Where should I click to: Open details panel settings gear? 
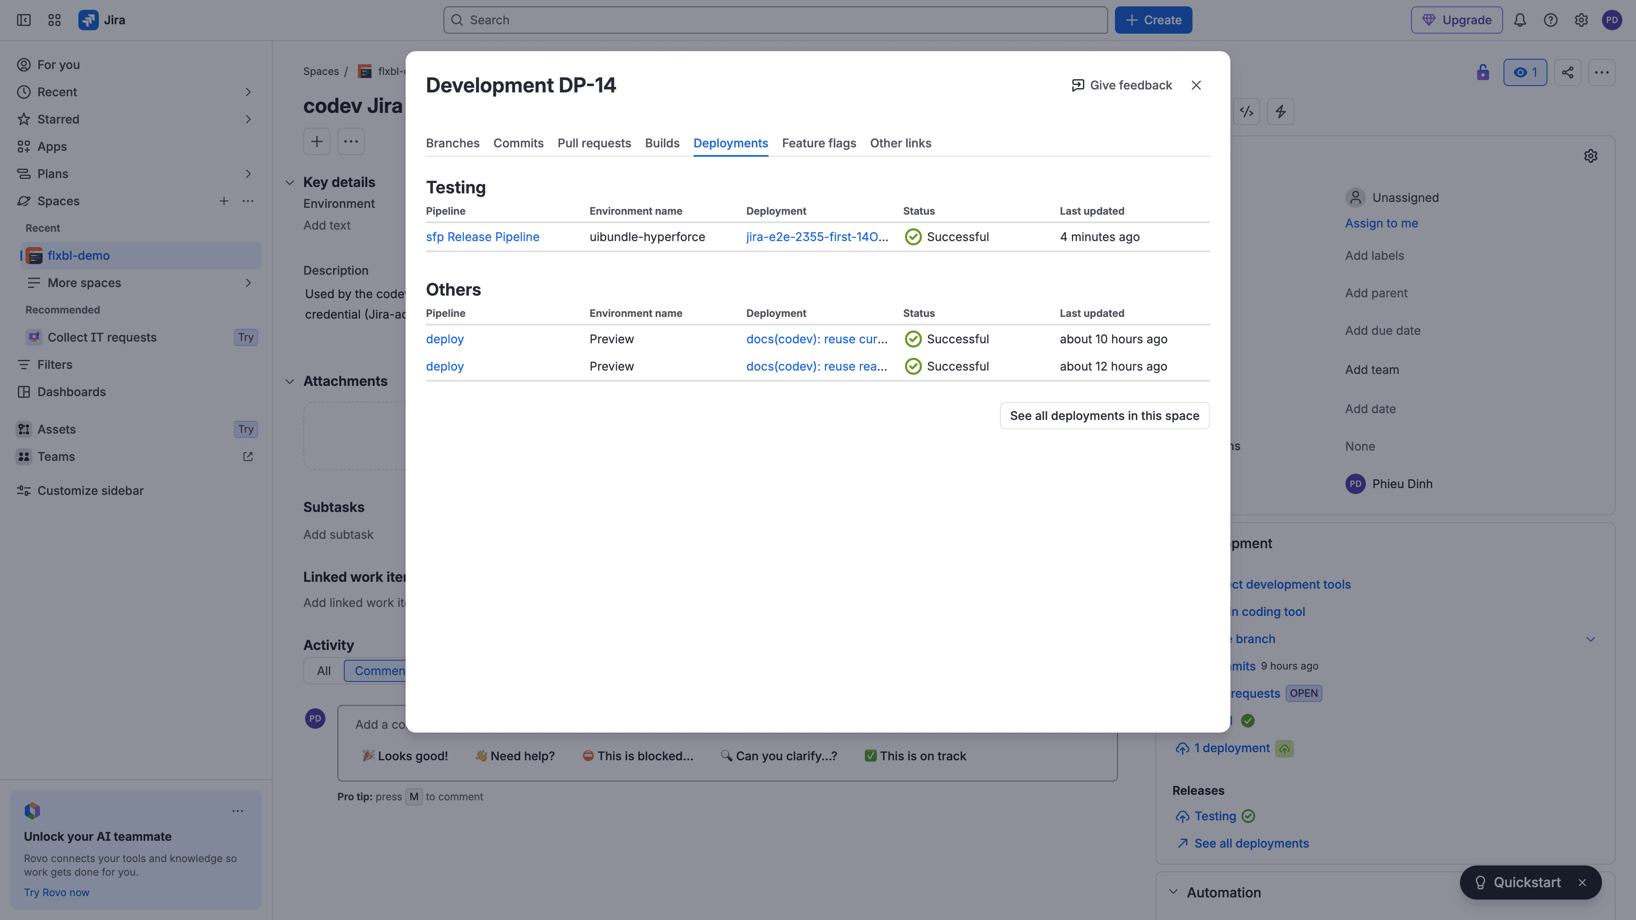1590,156
